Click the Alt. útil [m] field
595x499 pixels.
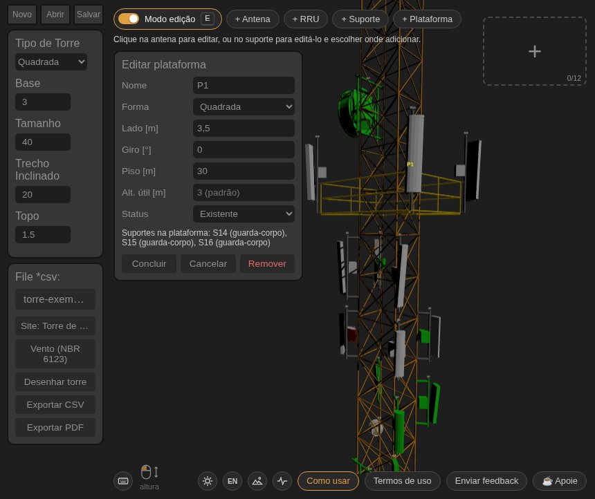pyautogui.click(x=244, y=193)
